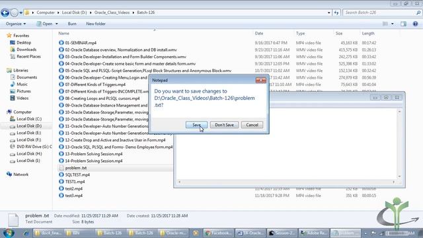This screenshot has height=238, width=423.
Task: Open Recent Places in Favorites
Action: [28, 57]
